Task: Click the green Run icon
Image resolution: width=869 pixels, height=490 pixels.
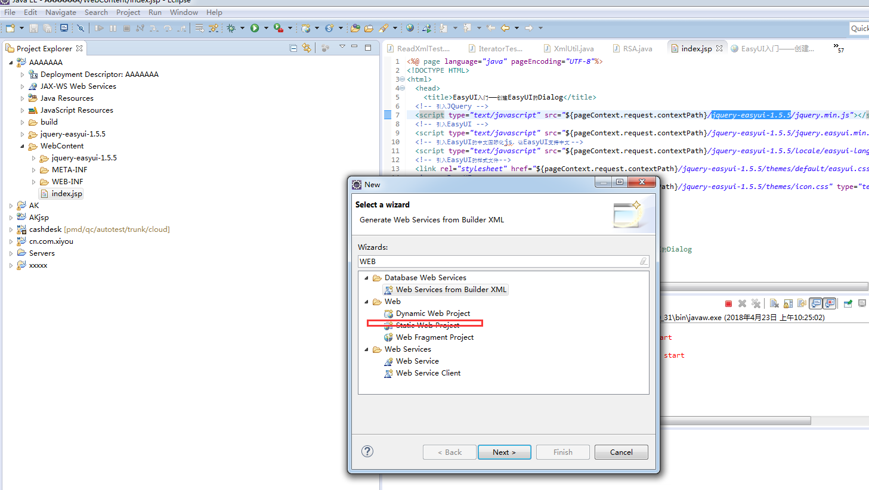Action: [x=255, y=28]
